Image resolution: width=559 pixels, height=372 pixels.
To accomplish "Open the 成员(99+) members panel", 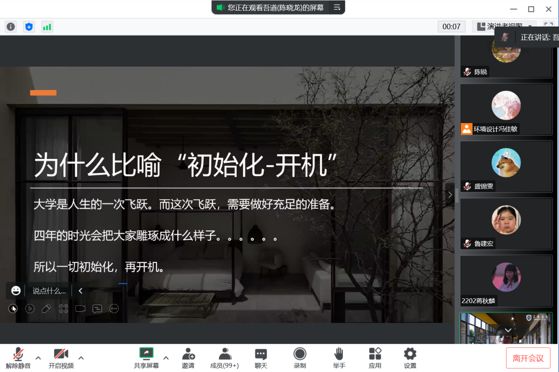I will (x=225, y=357).
